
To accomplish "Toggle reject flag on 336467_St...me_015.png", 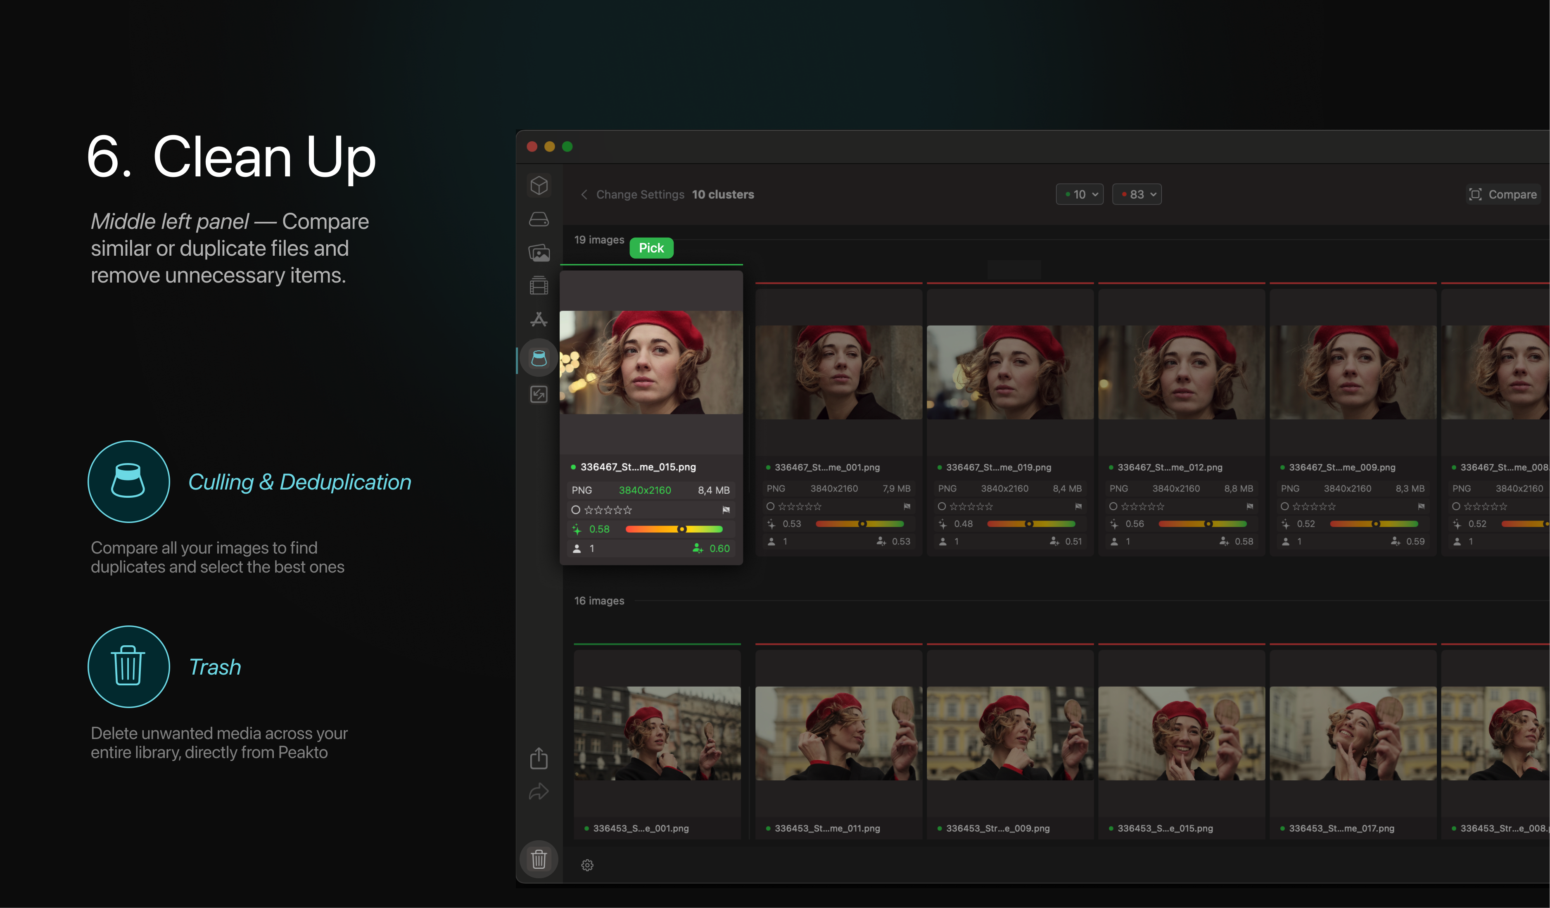I will (726, 510).
